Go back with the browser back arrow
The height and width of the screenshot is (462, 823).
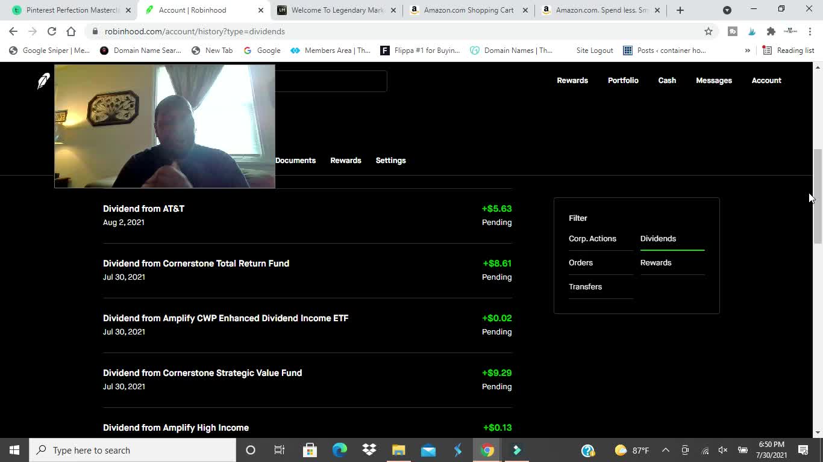click(13, 31)
